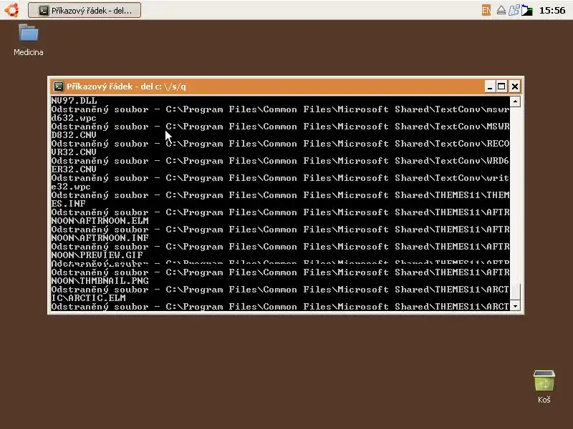
Task: Click the ER32.CNU console line
Action: [74, 169]
